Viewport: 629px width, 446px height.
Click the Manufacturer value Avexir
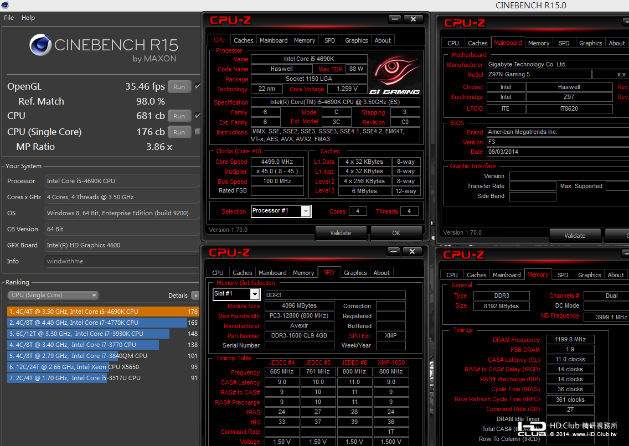pos(299,325)
